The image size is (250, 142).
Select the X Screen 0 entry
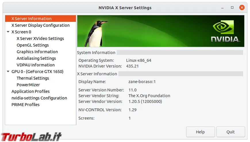tap(21, 32)
